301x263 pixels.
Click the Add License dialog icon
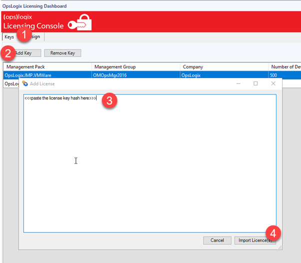(x=25, y=83)
